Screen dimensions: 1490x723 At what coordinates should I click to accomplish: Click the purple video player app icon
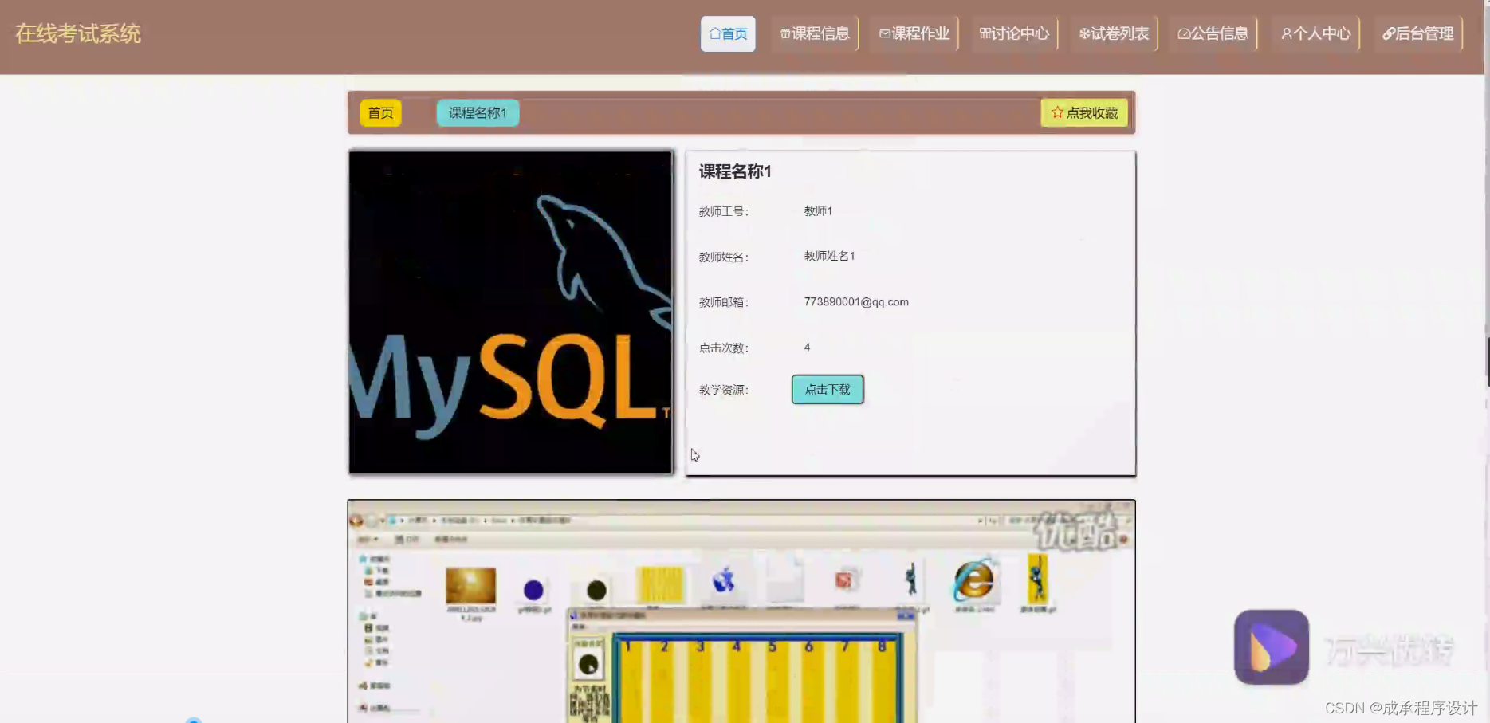point(1272,646)
